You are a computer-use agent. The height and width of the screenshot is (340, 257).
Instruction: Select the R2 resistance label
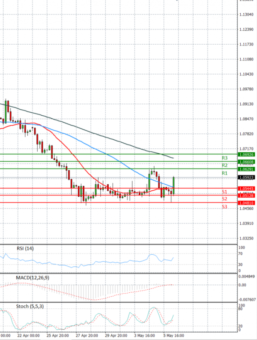224,165
